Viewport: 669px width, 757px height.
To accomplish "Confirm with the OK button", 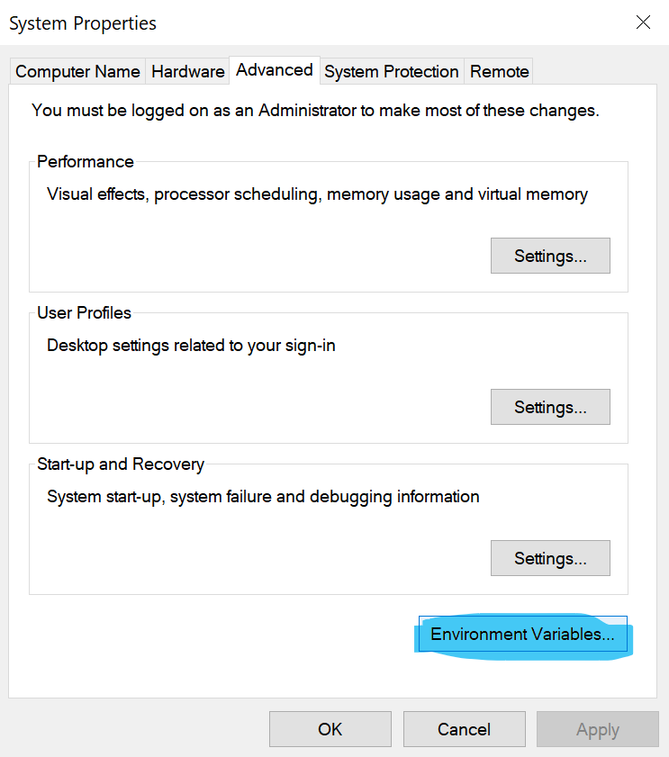I will [x=330, y=729].
